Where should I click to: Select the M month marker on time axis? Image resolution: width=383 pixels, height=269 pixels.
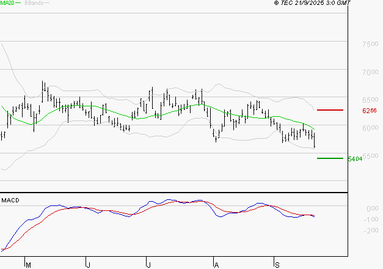coord(27,265)
